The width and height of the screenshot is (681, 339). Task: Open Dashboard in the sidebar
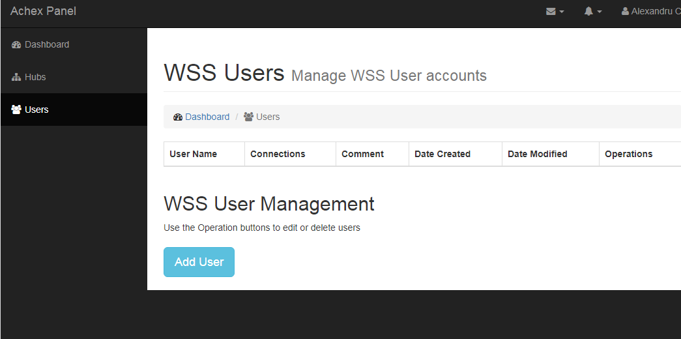[74, 45]
